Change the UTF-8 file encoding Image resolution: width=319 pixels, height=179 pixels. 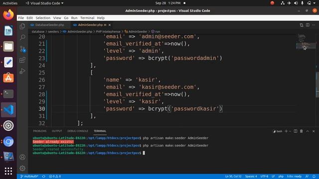coord(264,177)
